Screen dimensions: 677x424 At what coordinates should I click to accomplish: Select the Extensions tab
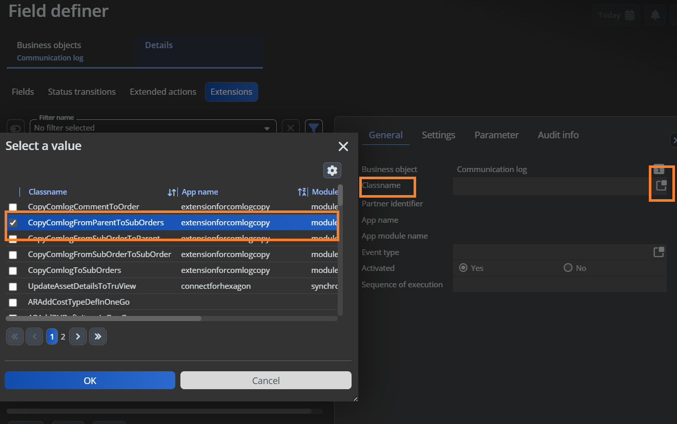pos(232,92)
